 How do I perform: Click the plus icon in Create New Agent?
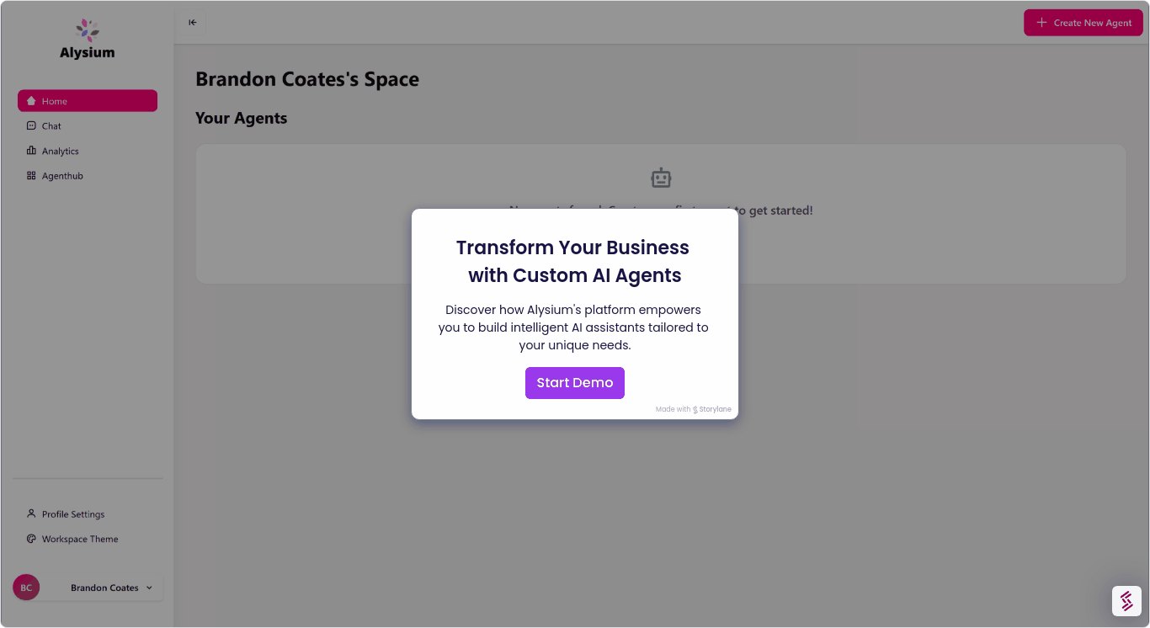[1041, 23]
